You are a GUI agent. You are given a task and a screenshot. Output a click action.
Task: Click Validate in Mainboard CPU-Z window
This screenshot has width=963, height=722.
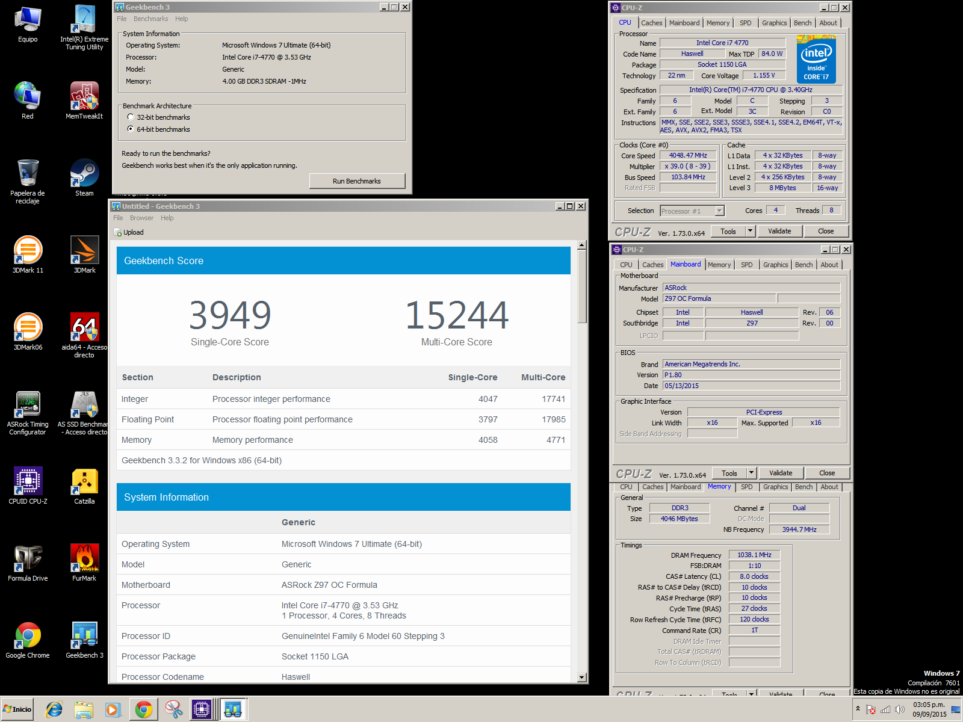pos(781,473)
